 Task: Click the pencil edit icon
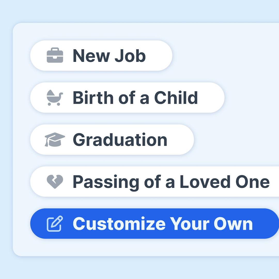pos(55,223)
